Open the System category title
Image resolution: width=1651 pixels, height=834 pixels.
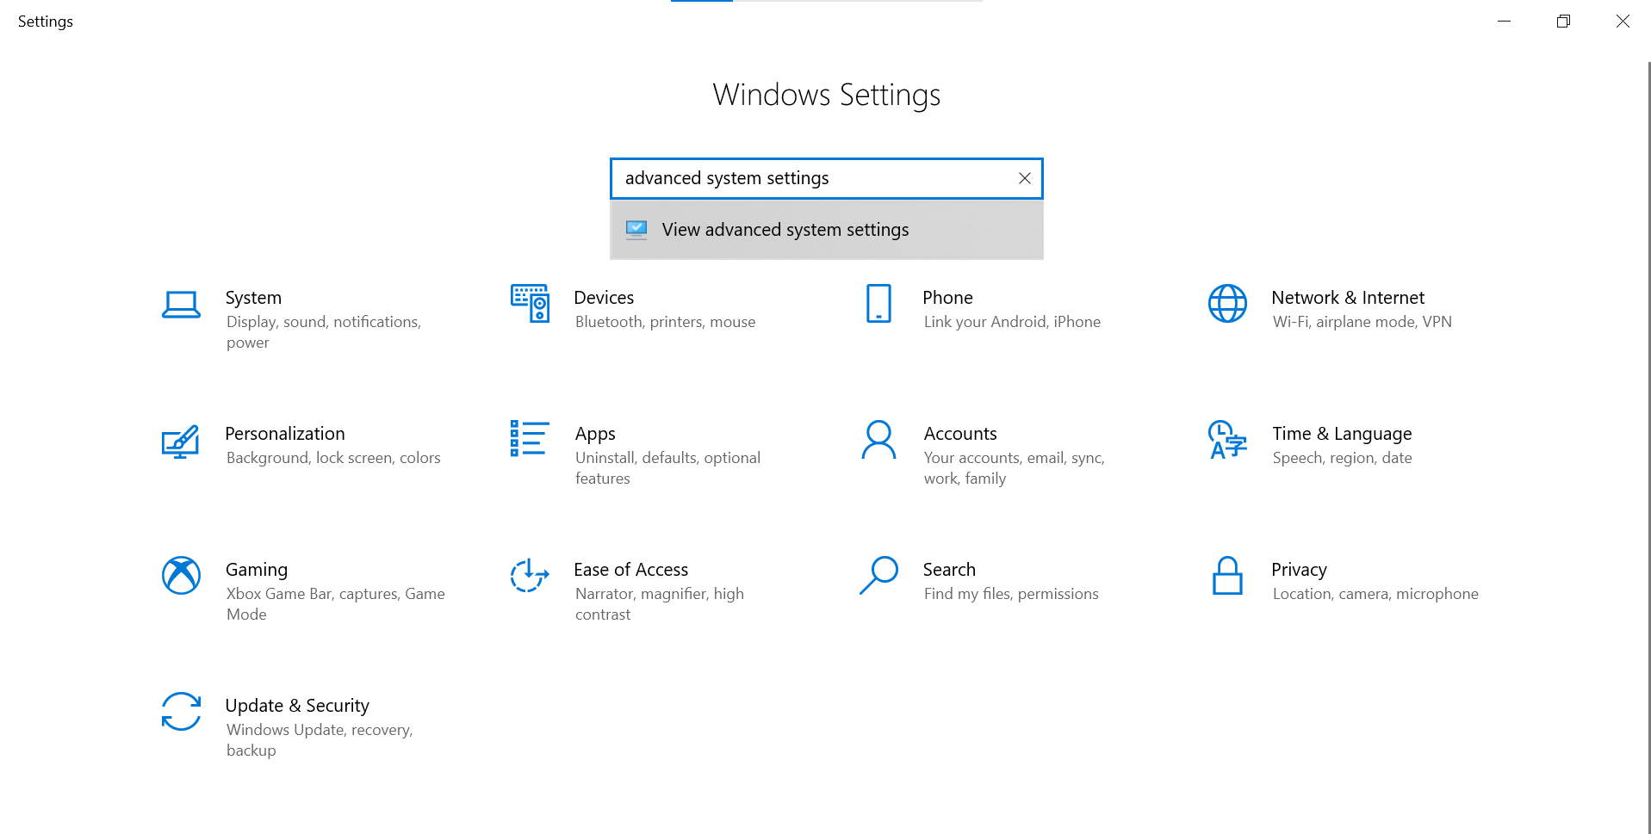coord(253,298)
